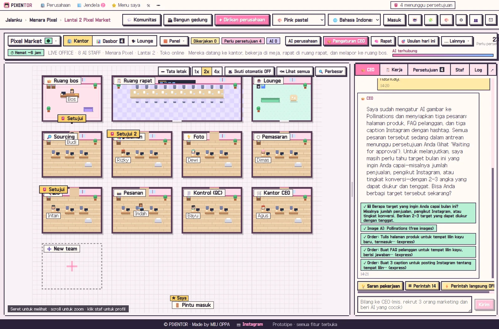This screenshot has width=499, height=329.
Task: Select staff member Dewi in Foto room
Action: click(x=193, y=152)
